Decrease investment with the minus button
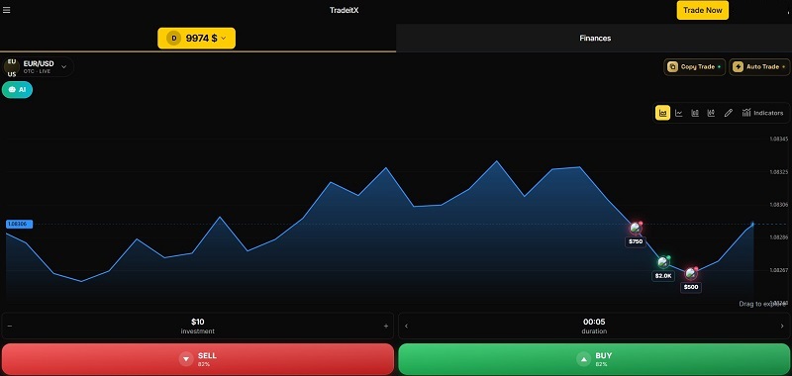Viewport: 792px width, 376px height. pyautogui.click(x=10, y=327)
